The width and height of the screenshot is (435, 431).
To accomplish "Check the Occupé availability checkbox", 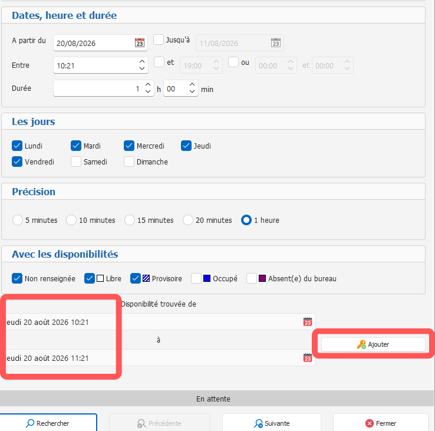I will (196, 278).
